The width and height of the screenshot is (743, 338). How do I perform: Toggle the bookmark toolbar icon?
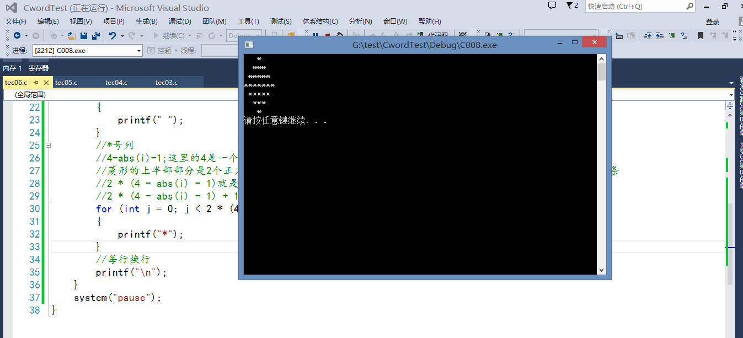700,35
